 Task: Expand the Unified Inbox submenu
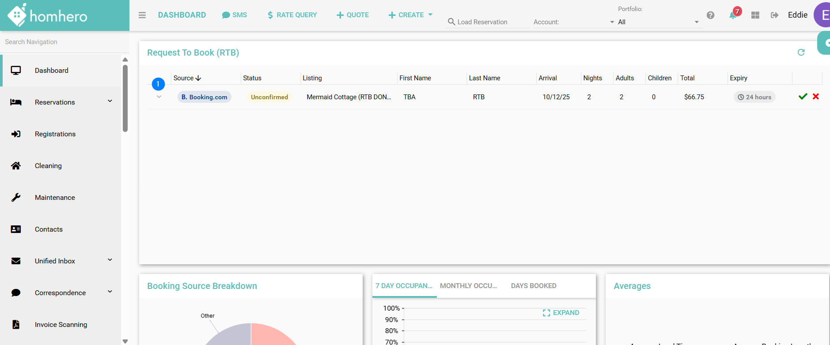tap(110, 260)
